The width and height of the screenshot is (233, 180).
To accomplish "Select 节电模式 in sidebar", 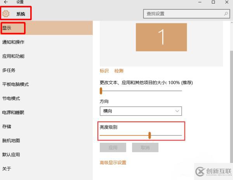I will (x=46, y=99).
